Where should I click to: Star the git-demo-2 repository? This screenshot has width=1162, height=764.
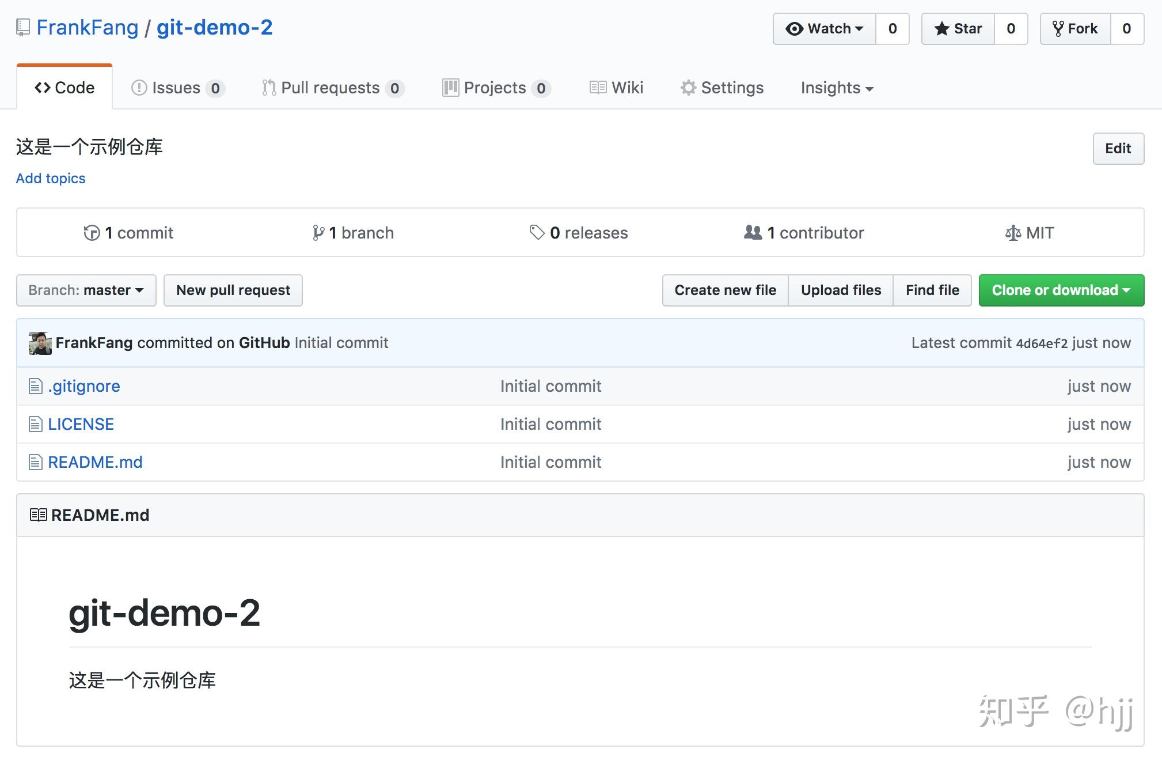(x=958, y=28)
